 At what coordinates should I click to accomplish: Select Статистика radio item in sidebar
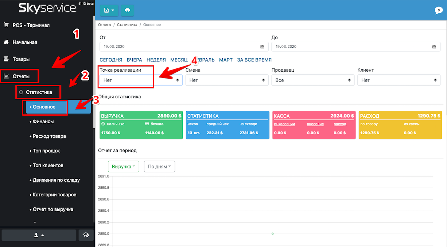(x=39, y=92)
